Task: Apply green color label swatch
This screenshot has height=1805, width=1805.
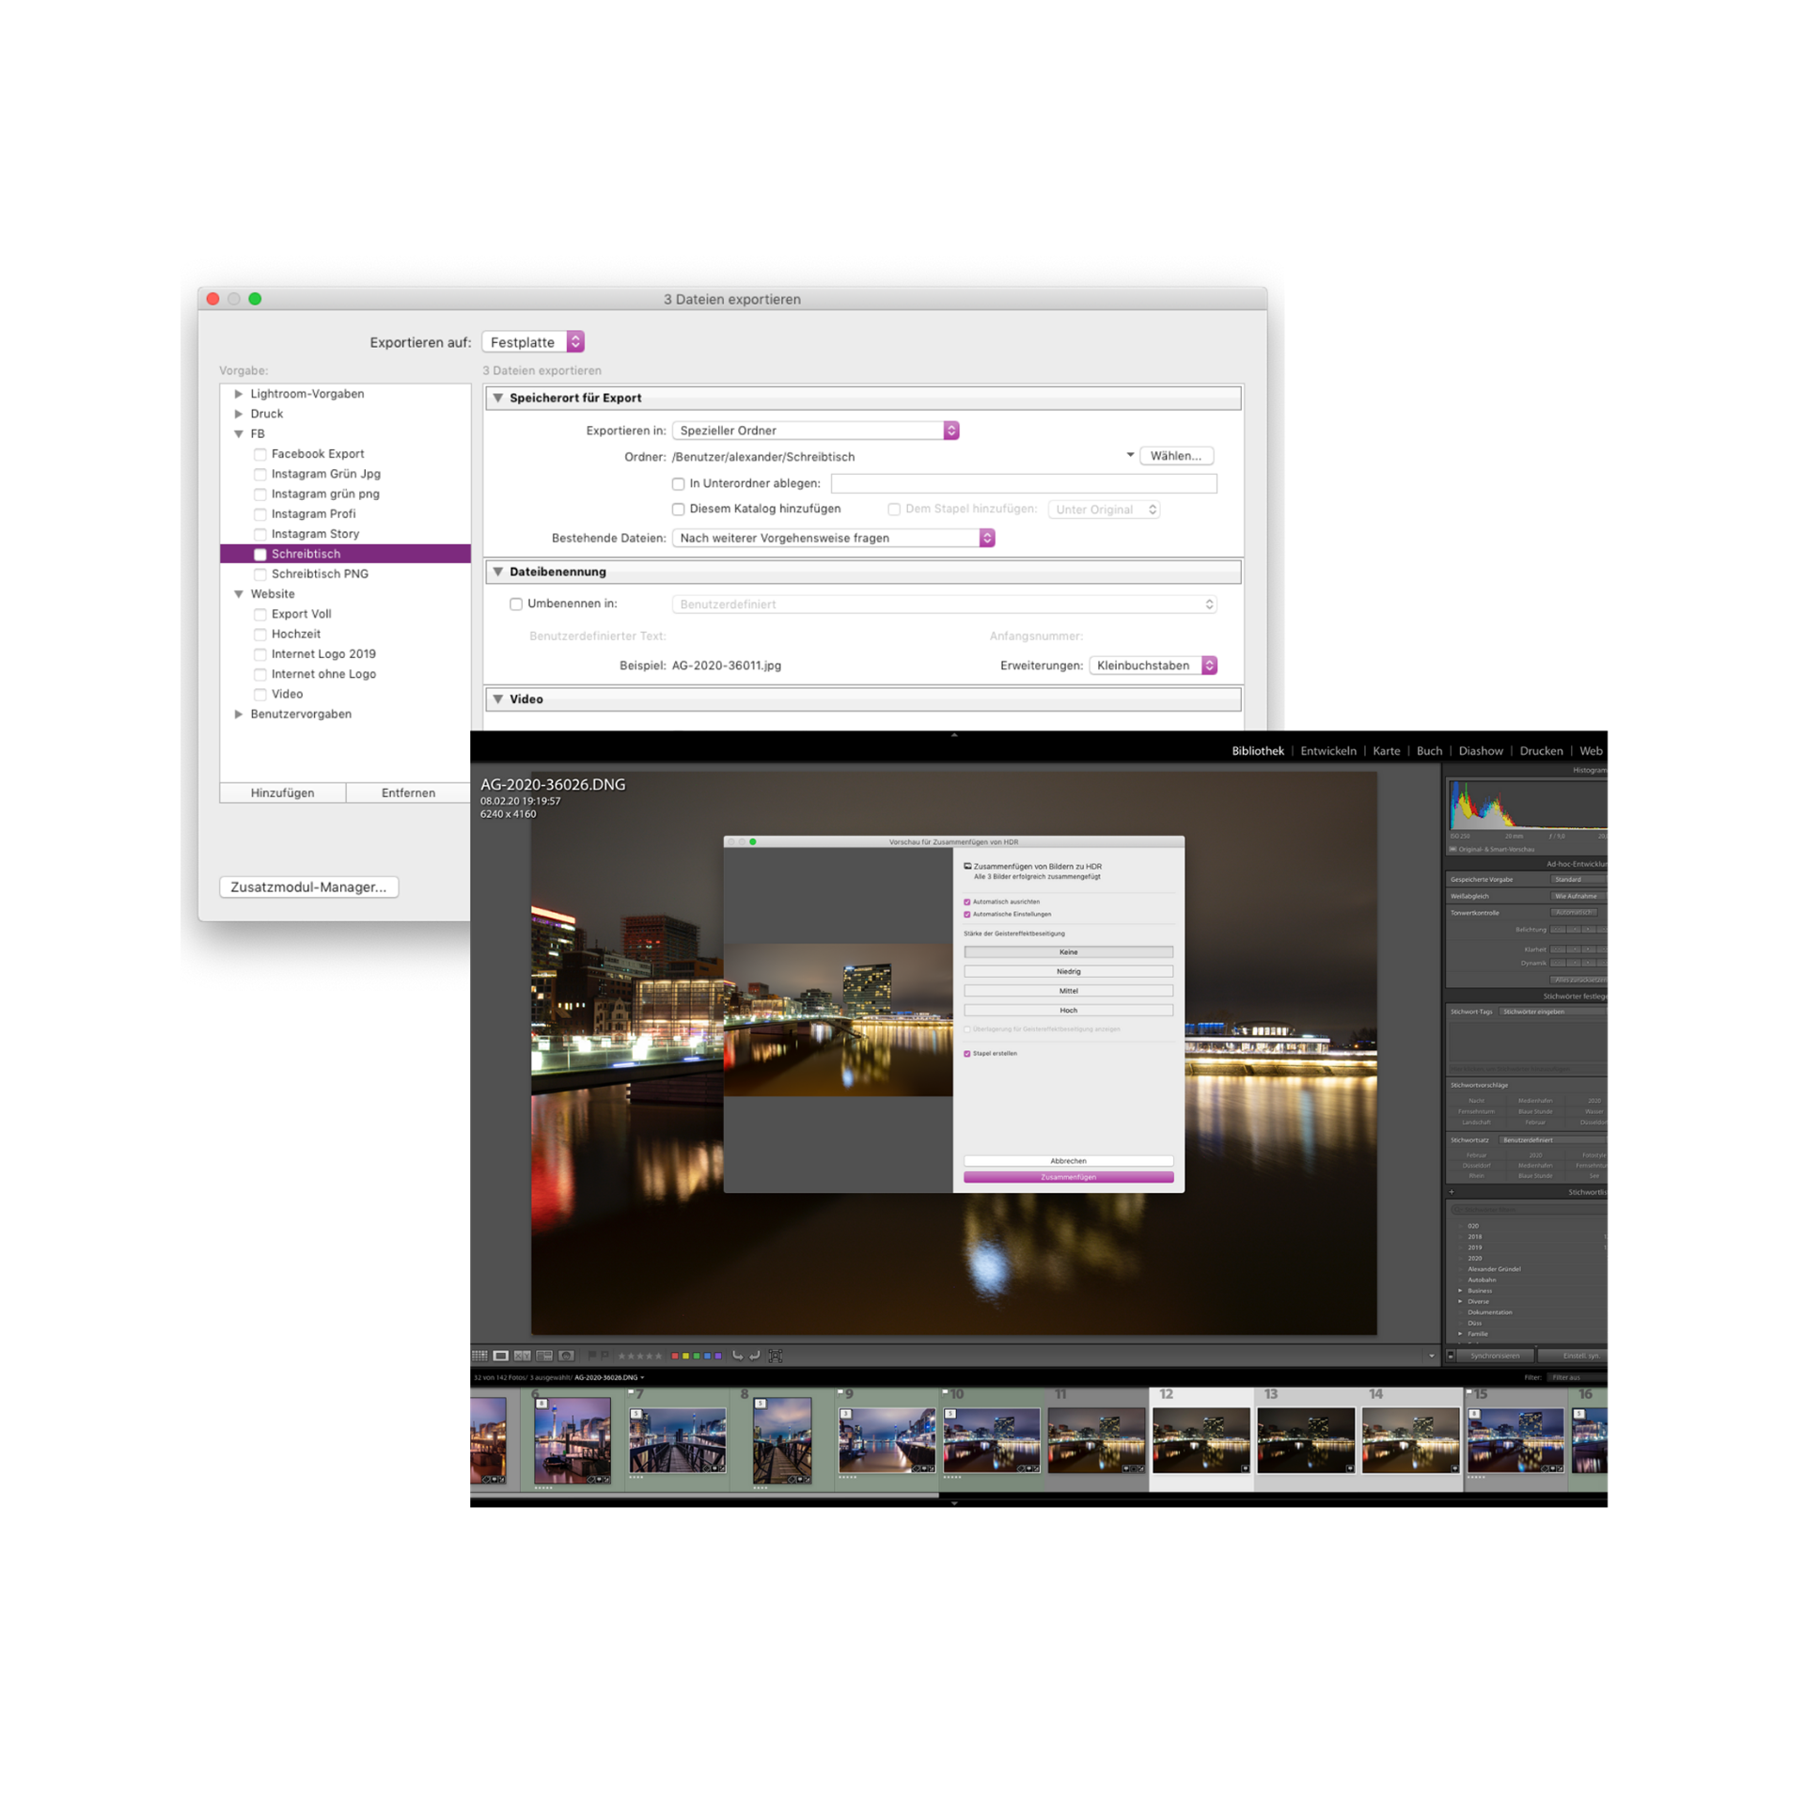Action: tap(697, 1356)
